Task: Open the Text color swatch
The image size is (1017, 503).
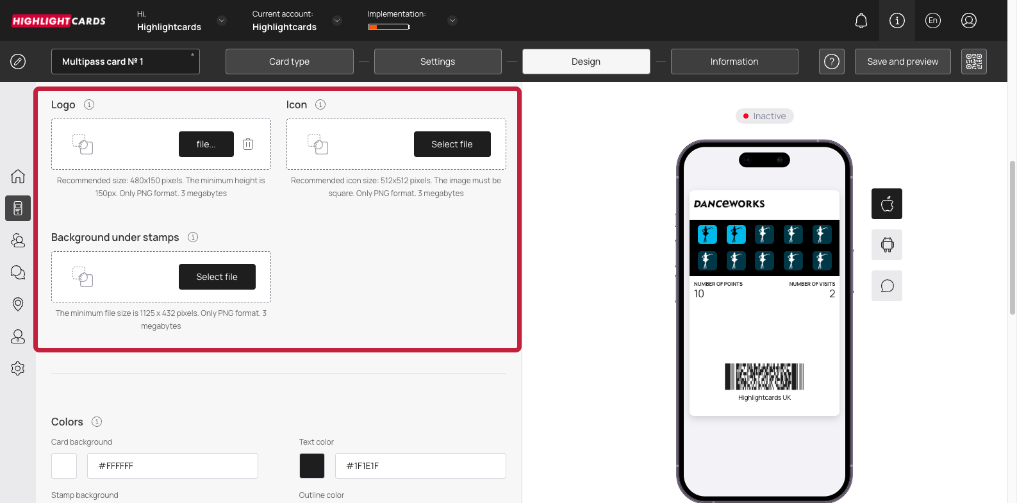Action: [x=312, y=466]
